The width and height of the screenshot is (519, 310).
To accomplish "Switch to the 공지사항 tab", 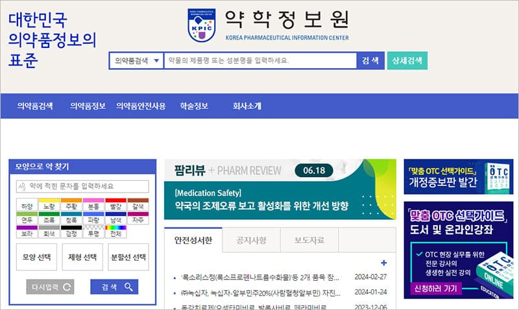I will (250, 241).
